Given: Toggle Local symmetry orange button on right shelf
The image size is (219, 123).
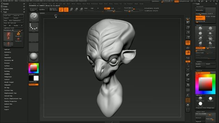Looking at the screenshot, I should coord(188,53).
